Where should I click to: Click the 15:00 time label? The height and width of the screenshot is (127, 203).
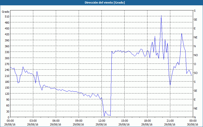125,121
